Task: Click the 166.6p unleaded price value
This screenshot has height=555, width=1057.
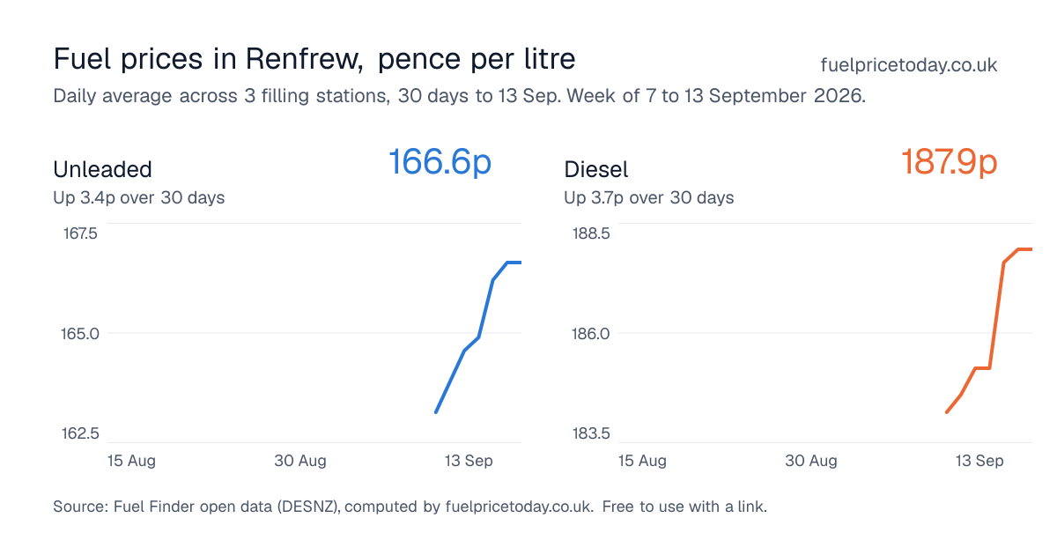Action: click(x=440, y=162)
